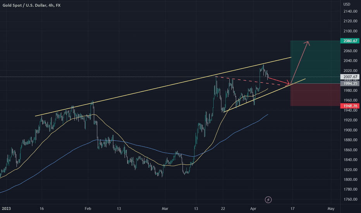
Task: Click the May label on time axis
Action: tap(331, 209)
